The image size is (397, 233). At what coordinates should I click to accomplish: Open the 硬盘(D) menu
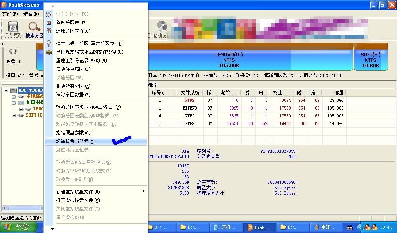tap(31, 14)
